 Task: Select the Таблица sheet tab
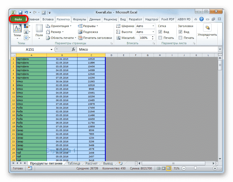[73, 163]
